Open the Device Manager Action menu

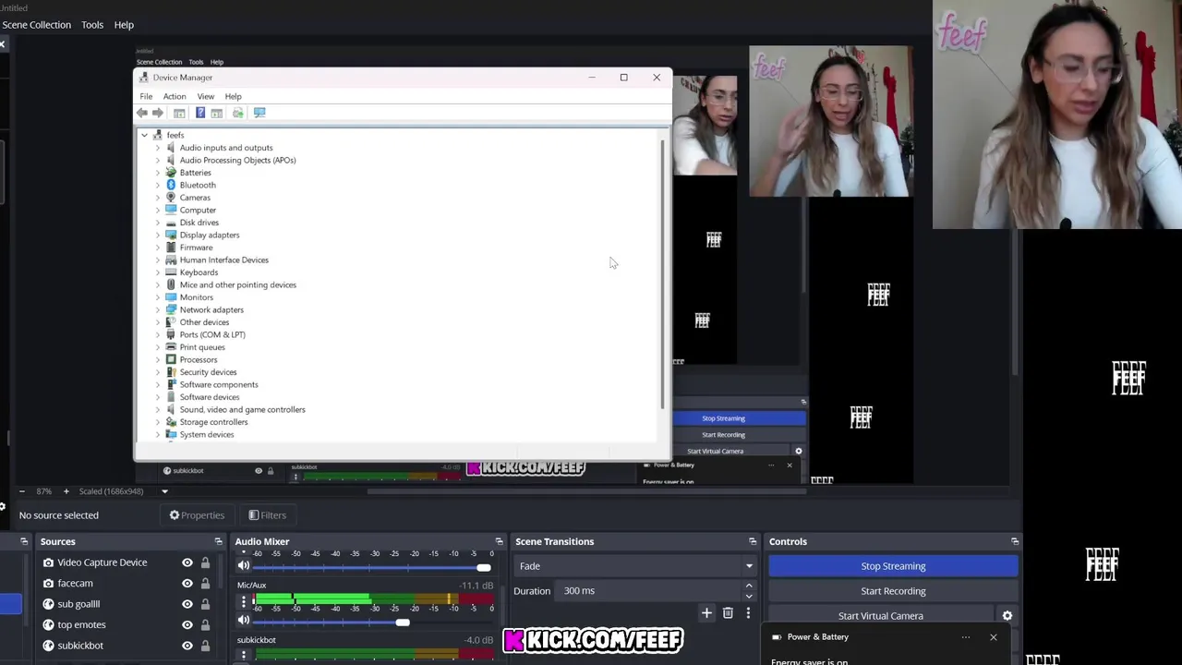click(175, 96)
